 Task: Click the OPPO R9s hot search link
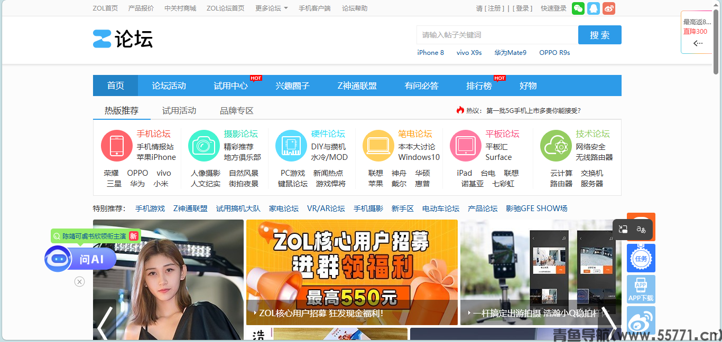click(x=554, y=53)
